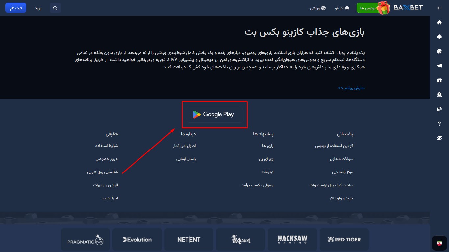Click the sidebar blog feed icon
449x252 pixels.
[439, 109]
